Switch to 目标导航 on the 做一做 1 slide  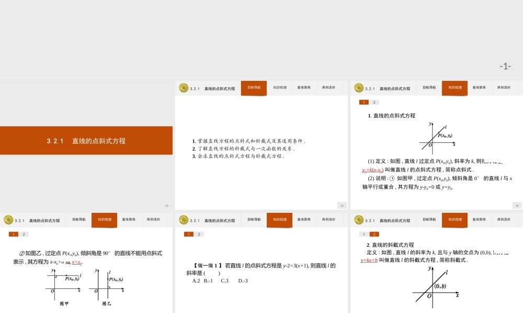[254, 220]
